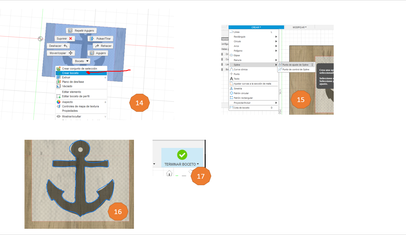
Task: Expand the Arco submenu
Action: pos(253,46)
